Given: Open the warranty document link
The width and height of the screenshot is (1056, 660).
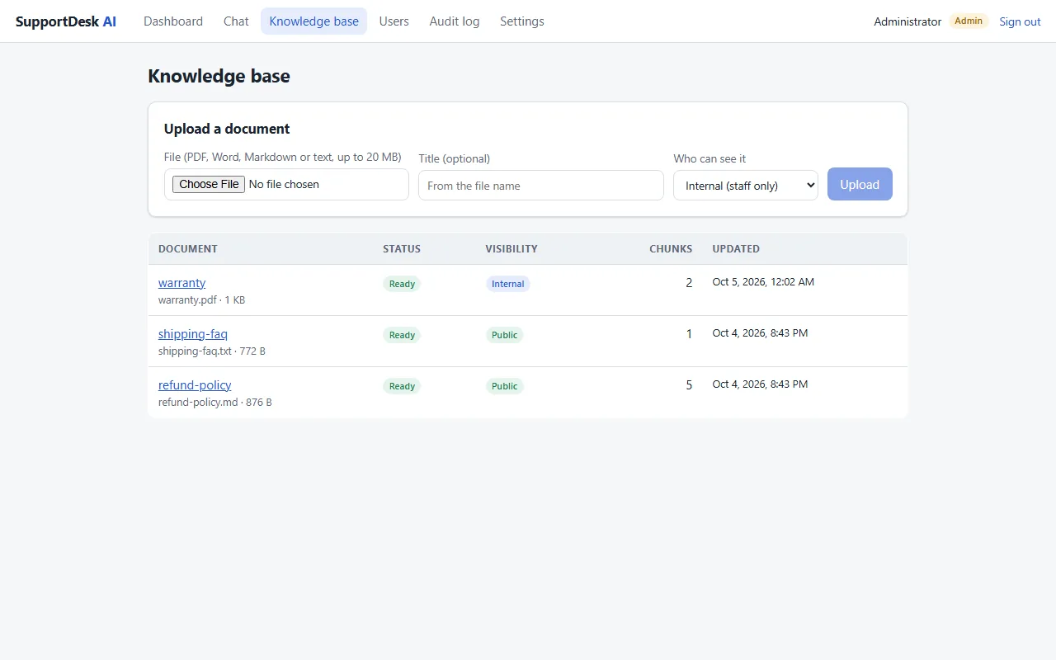Looking at the screenshot, I should pos(181,283).
